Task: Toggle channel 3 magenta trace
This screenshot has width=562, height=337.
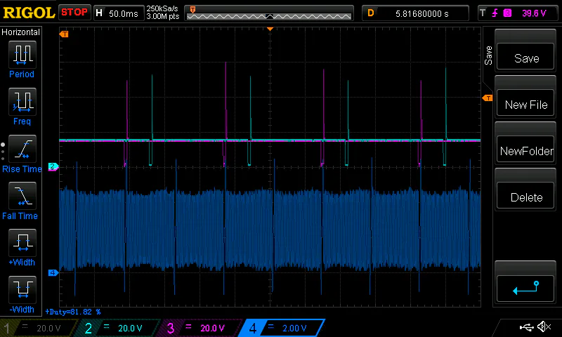Action: (199, 328)
